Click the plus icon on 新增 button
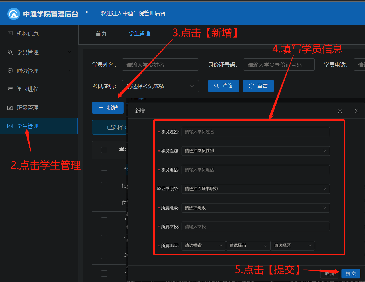This screenshot has height=282, width=365. (x=101, y=107)
